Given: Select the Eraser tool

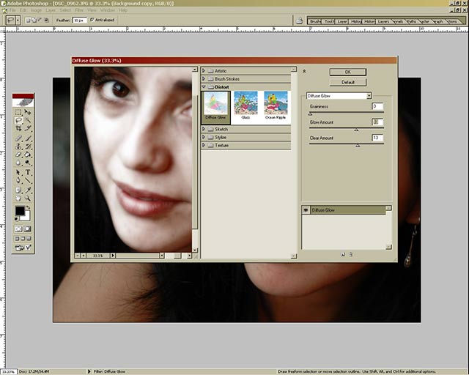Looking at the screenshot, I should (18, 155).
